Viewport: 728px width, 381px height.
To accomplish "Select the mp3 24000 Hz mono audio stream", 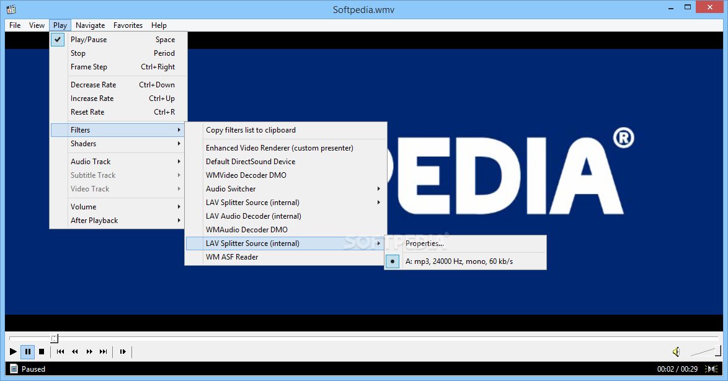I will pyautogui.click(x=465, y=261).
